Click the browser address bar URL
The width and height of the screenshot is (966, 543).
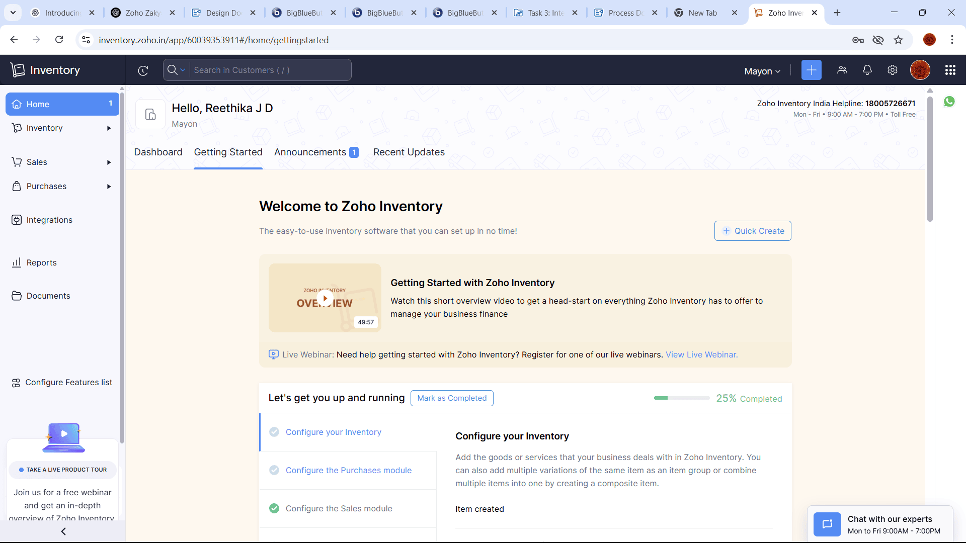[x=213, y=40]
